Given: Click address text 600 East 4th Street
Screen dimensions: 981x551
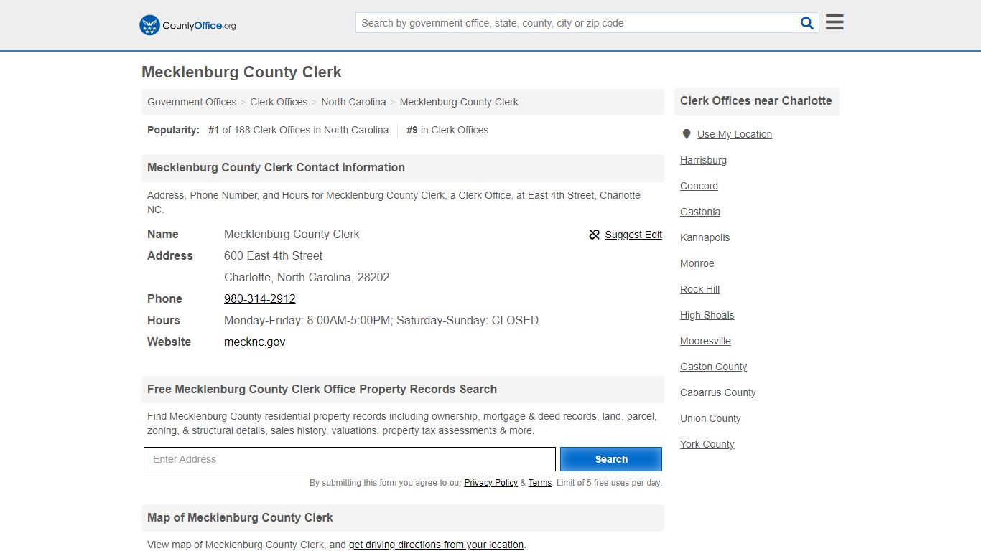Looking at the screenshot, I should 273,255.
